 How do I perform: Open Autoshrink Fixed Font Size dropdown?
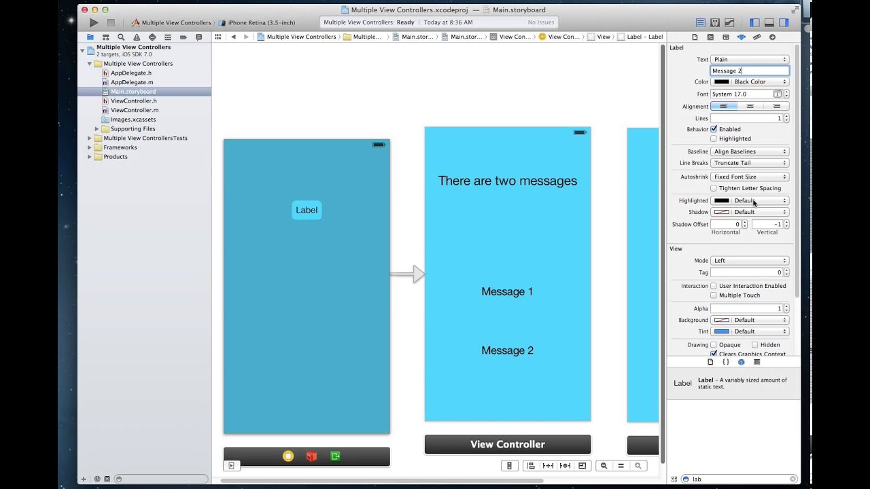[x=750, y=177]
